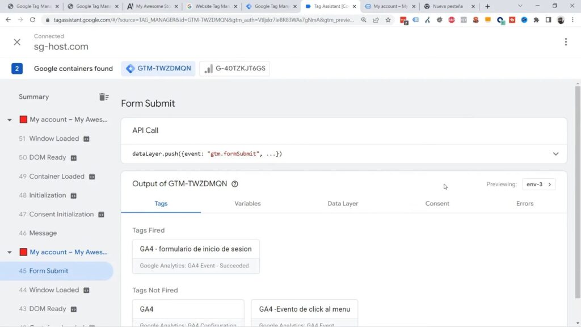The height and width of the screenshot is (327, 581).
Task: Share this page from address bar
Action: click(376, 20)
